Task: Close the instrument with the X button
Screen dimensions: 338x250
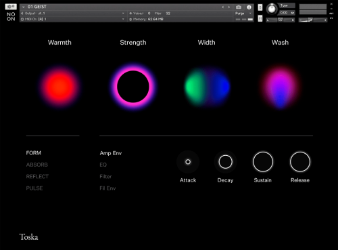Action: coord(331,4)
